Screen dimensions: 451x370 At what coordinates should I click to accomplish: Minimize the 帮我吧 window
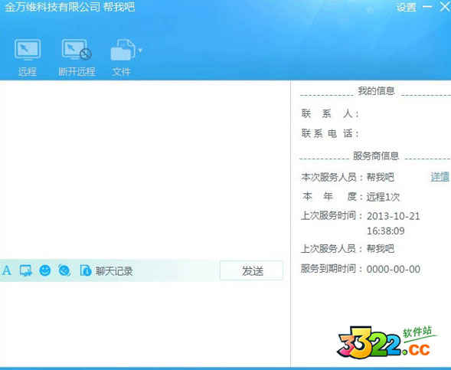point(427,7)
